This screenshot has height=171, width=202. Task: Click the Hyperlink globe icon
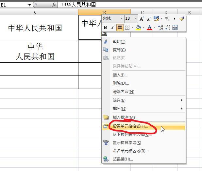click(106, 159)
